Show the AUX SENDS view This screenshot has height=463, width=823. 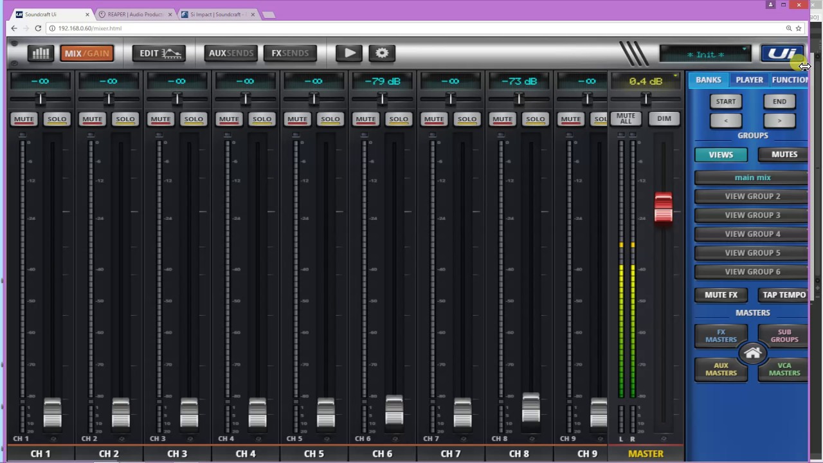pyautogui.click(x=231, y=53)
